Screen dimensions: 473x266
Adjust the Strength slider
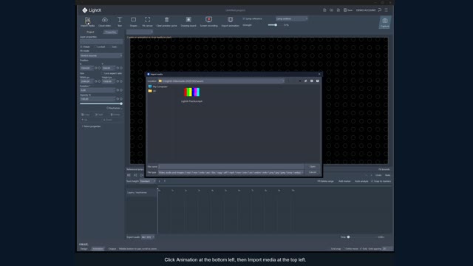[x=276, y=25]
